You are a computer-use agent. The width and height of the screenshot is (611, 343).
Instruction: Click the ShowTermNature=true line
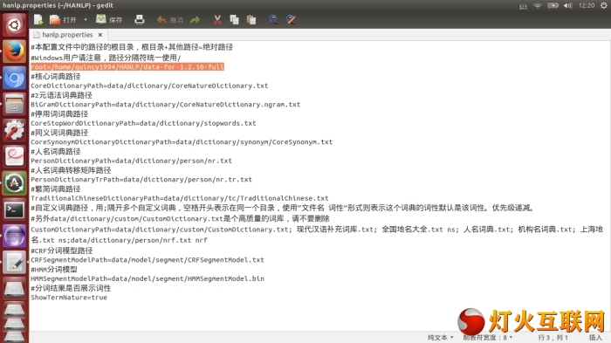[69, 297]
